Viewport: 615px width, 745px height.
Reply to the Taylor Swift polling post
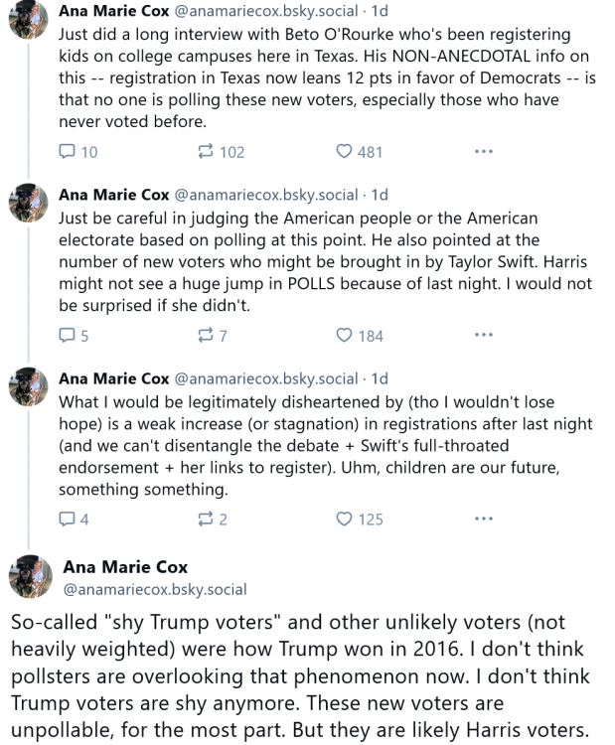tap(68, 336)
